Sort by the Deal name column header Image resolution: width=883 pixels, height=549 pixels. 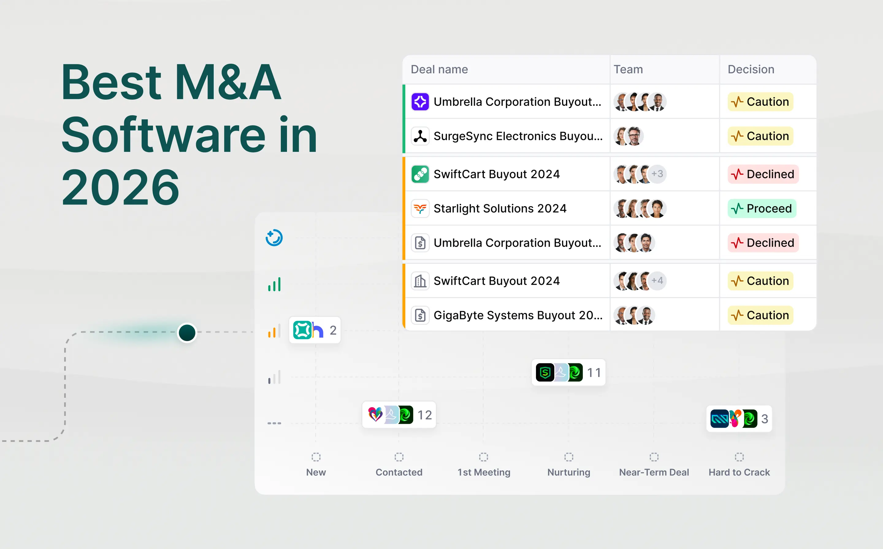(x=439, y=69)
